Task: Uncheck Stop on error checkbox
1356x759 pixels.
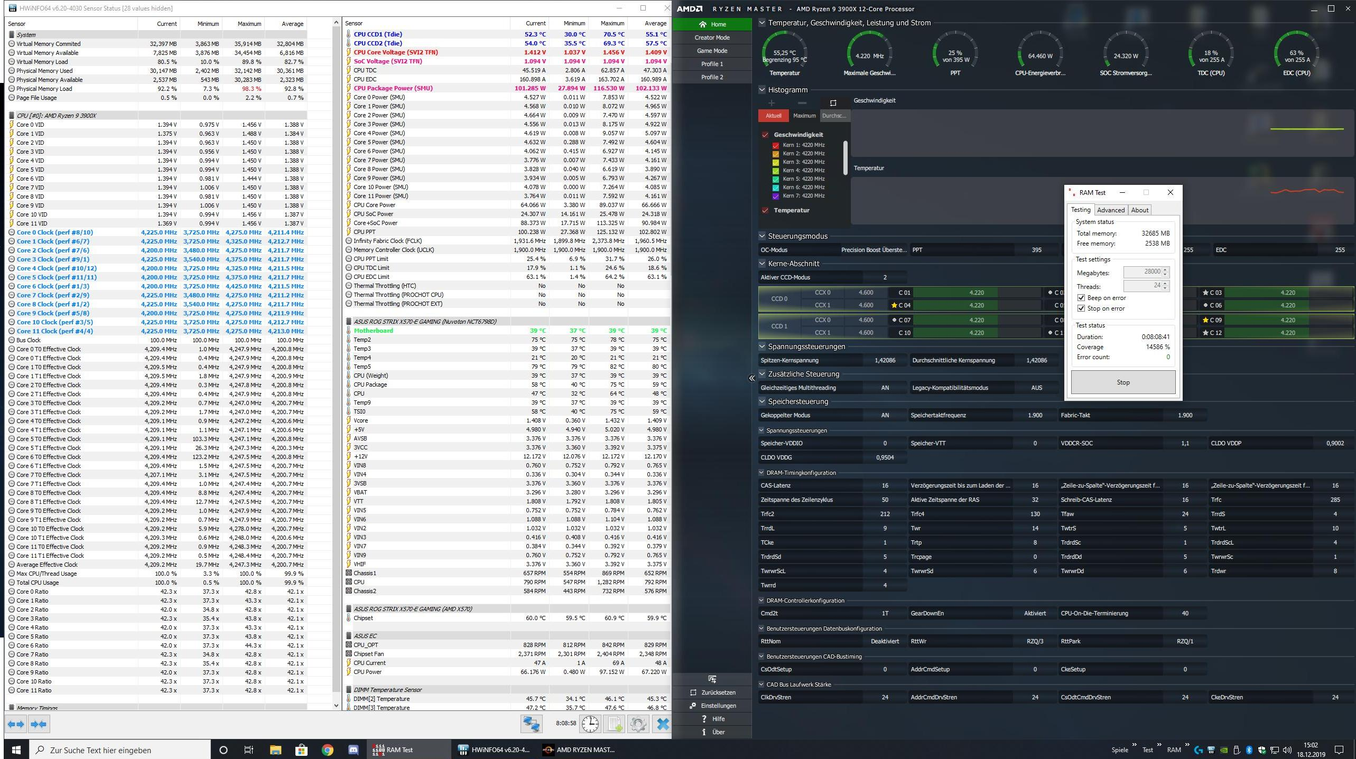Action: [x=1081, y=308]
